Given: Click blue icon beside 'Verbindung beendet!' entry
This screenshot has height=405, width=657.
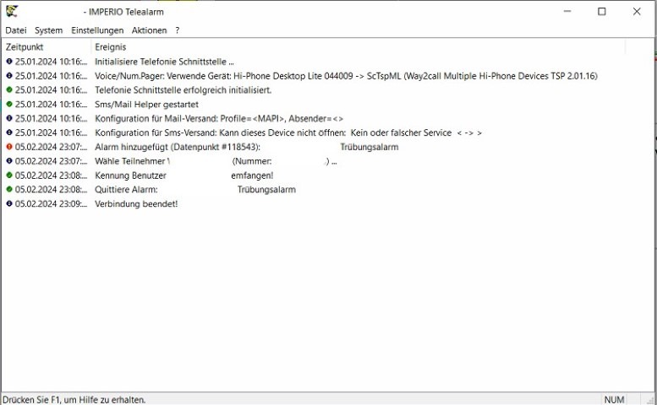Looking at the screenshot, I should (x=9, y=204).
